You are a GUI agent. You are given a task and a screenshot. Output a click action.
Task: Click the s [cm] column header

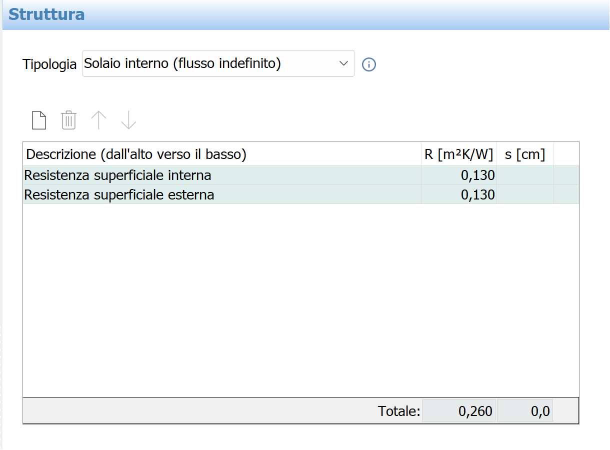(x=525, y=154)
